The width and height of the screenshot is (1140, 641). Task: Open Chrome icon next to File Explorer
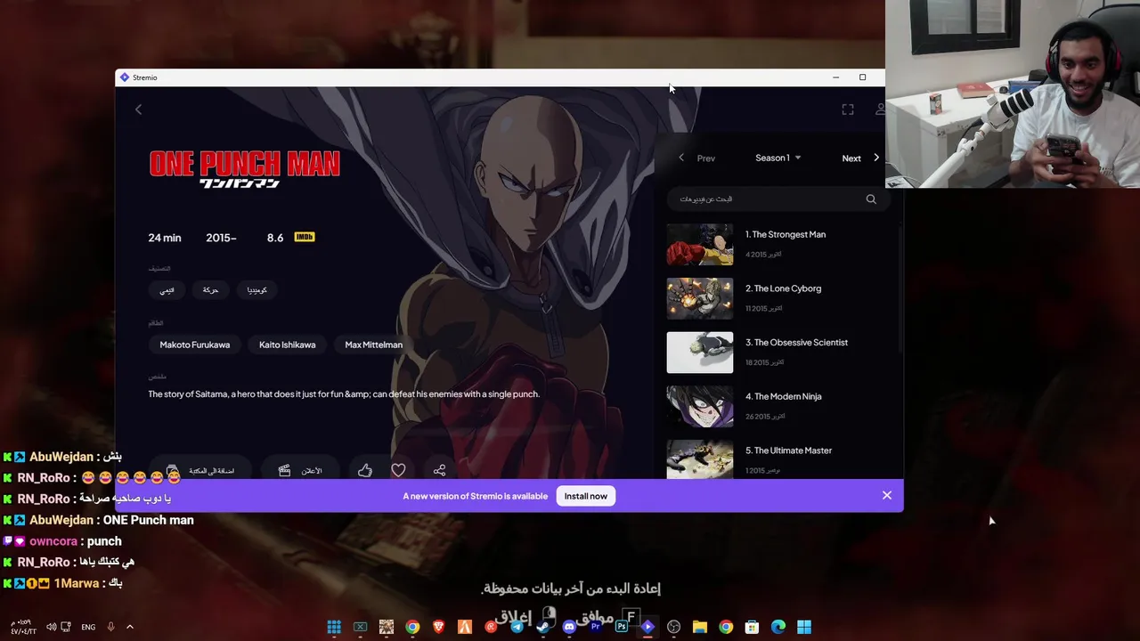726,627
